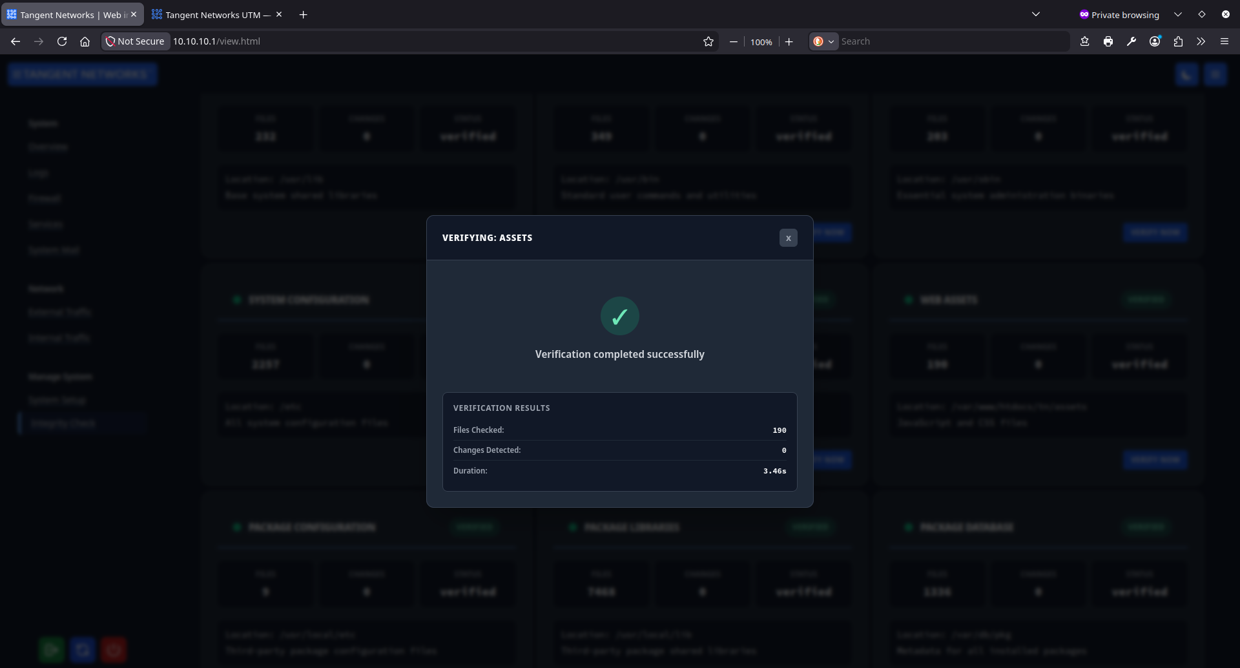Open the Tangent Networks phone icon at top right

tap(1187, 74)
